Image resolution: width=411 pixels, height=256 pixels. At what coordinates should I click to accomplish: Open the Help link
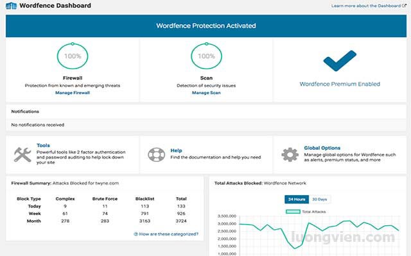tap(176, 151)
